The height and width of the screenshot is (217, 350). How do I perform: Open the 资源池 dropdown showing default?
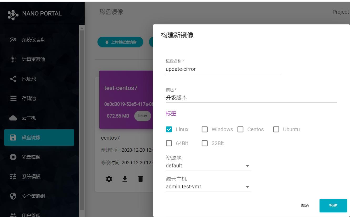[x=209, y=166]
